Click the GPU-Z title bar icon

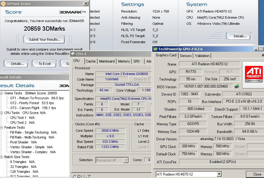click(156, 49)
